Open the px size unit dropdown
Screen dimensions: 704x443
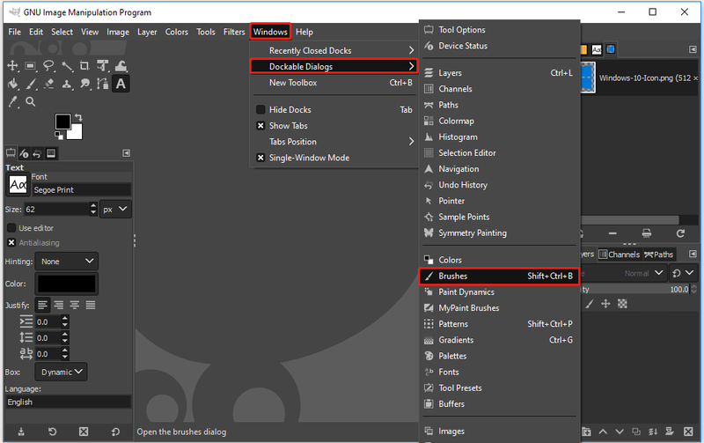[115, 210]
